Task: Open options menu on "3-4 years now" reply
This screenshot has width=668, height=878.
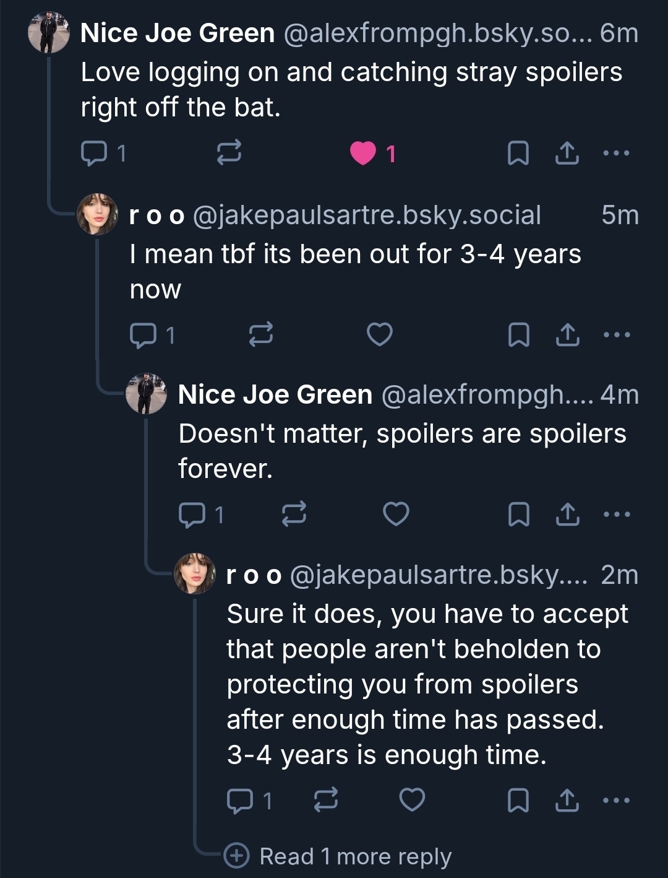Action: pyautogui.click(x=616, y=335)
